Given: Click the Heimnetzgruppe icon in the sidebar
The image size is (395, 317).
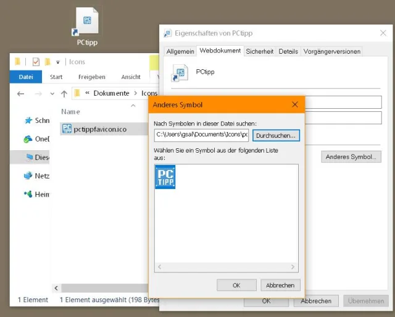Looking at the screenshot, I should 28,194.
